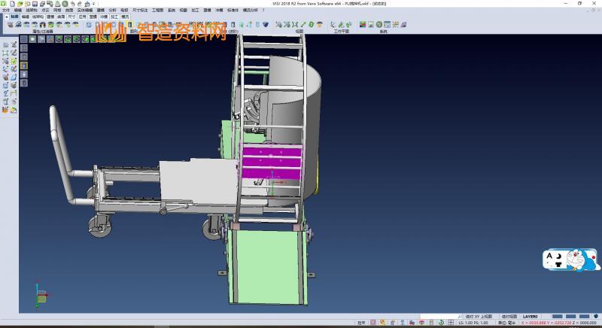
Task: Click the 单位 毫米 units button
Action: click(507, 323)
